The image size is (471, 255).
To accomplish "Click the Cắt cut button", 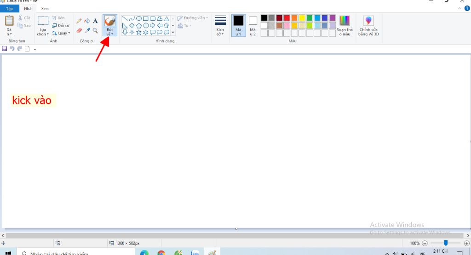I will (x=24, y=18).
